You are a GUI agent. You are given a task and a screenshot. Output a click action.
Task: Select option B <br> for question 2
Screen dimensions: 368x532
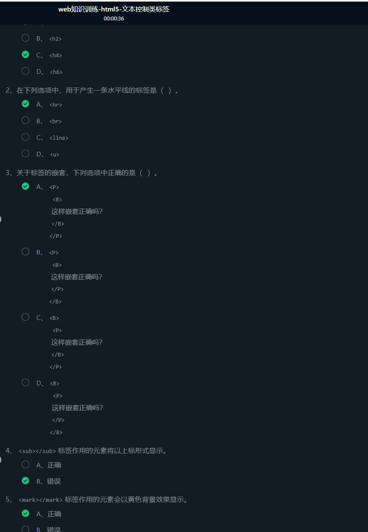25,120
